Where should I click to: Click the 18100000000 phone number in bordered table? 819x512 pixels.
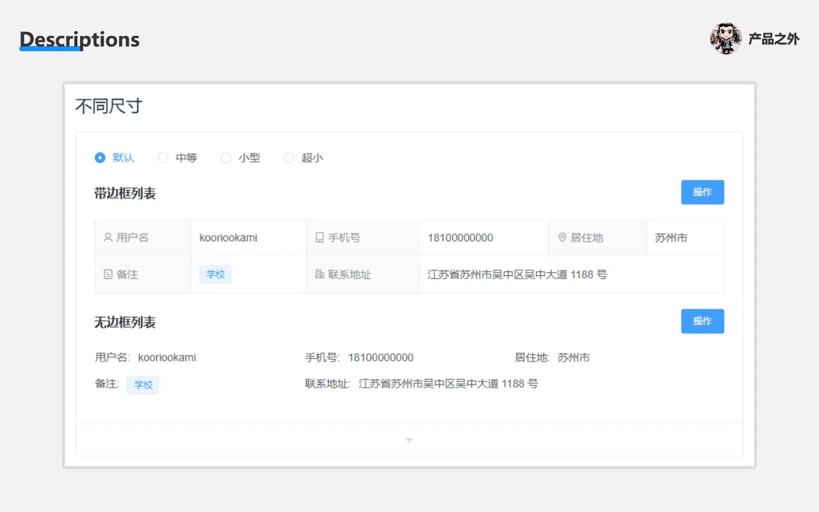click(461, 237)
